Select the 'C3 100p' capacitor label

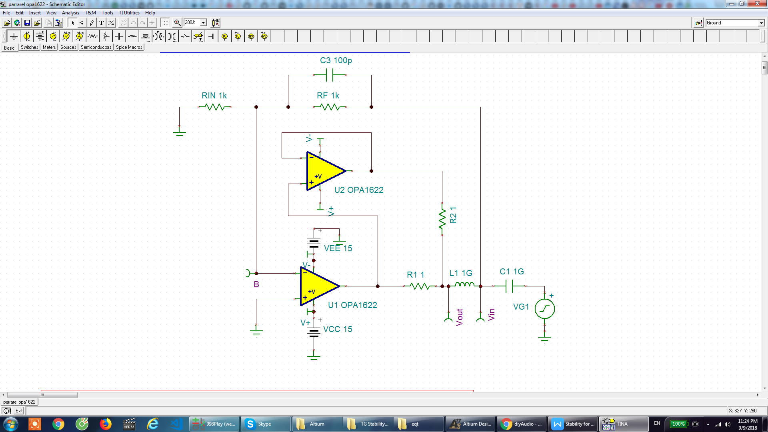click(336, 60)
